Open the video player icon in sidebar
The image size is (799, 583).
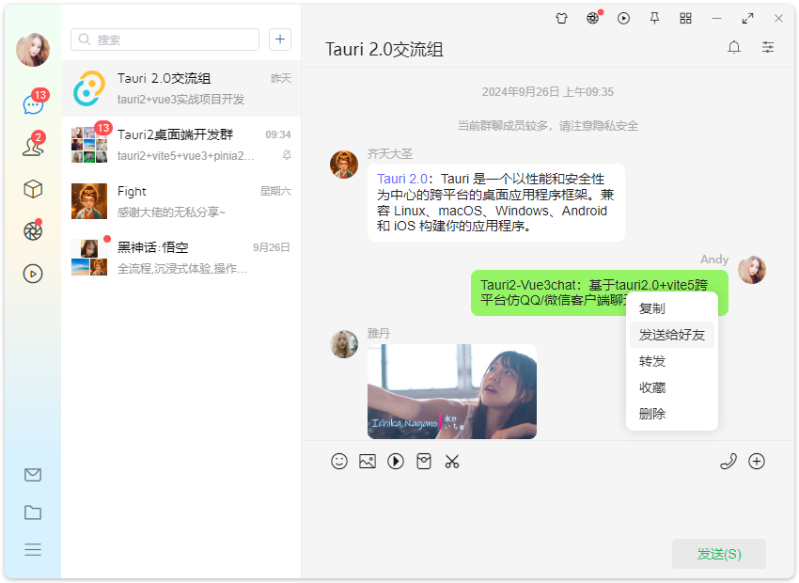tap(32, 274)
